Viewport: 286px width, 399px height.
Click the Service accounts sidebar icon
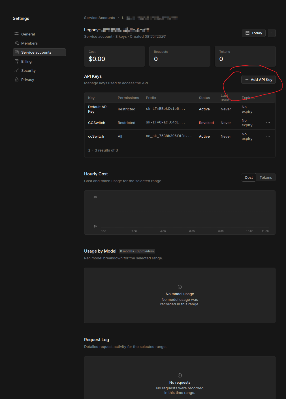tap(17, 52)
